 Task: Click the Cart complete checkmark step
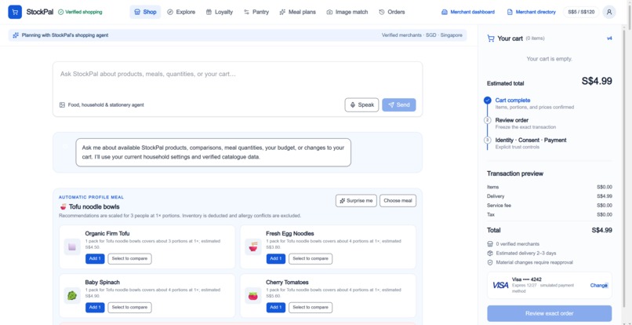[x=488, y=100]
